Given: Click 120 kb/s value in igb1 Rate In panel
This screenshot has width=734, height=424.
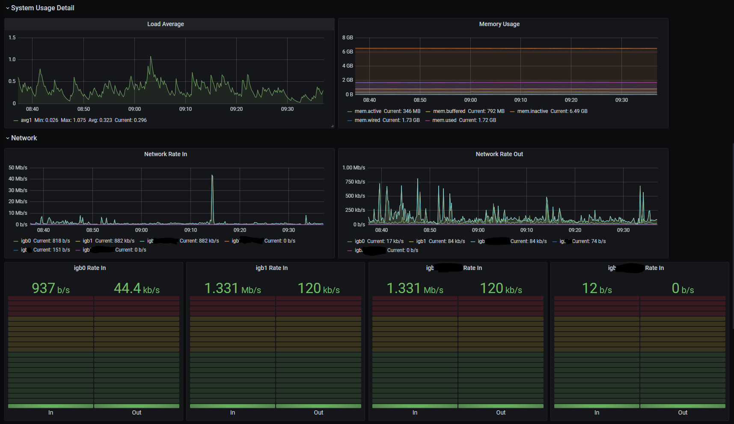Looking at the screenshot, I should pyautogui.click(x=318, y=288).
